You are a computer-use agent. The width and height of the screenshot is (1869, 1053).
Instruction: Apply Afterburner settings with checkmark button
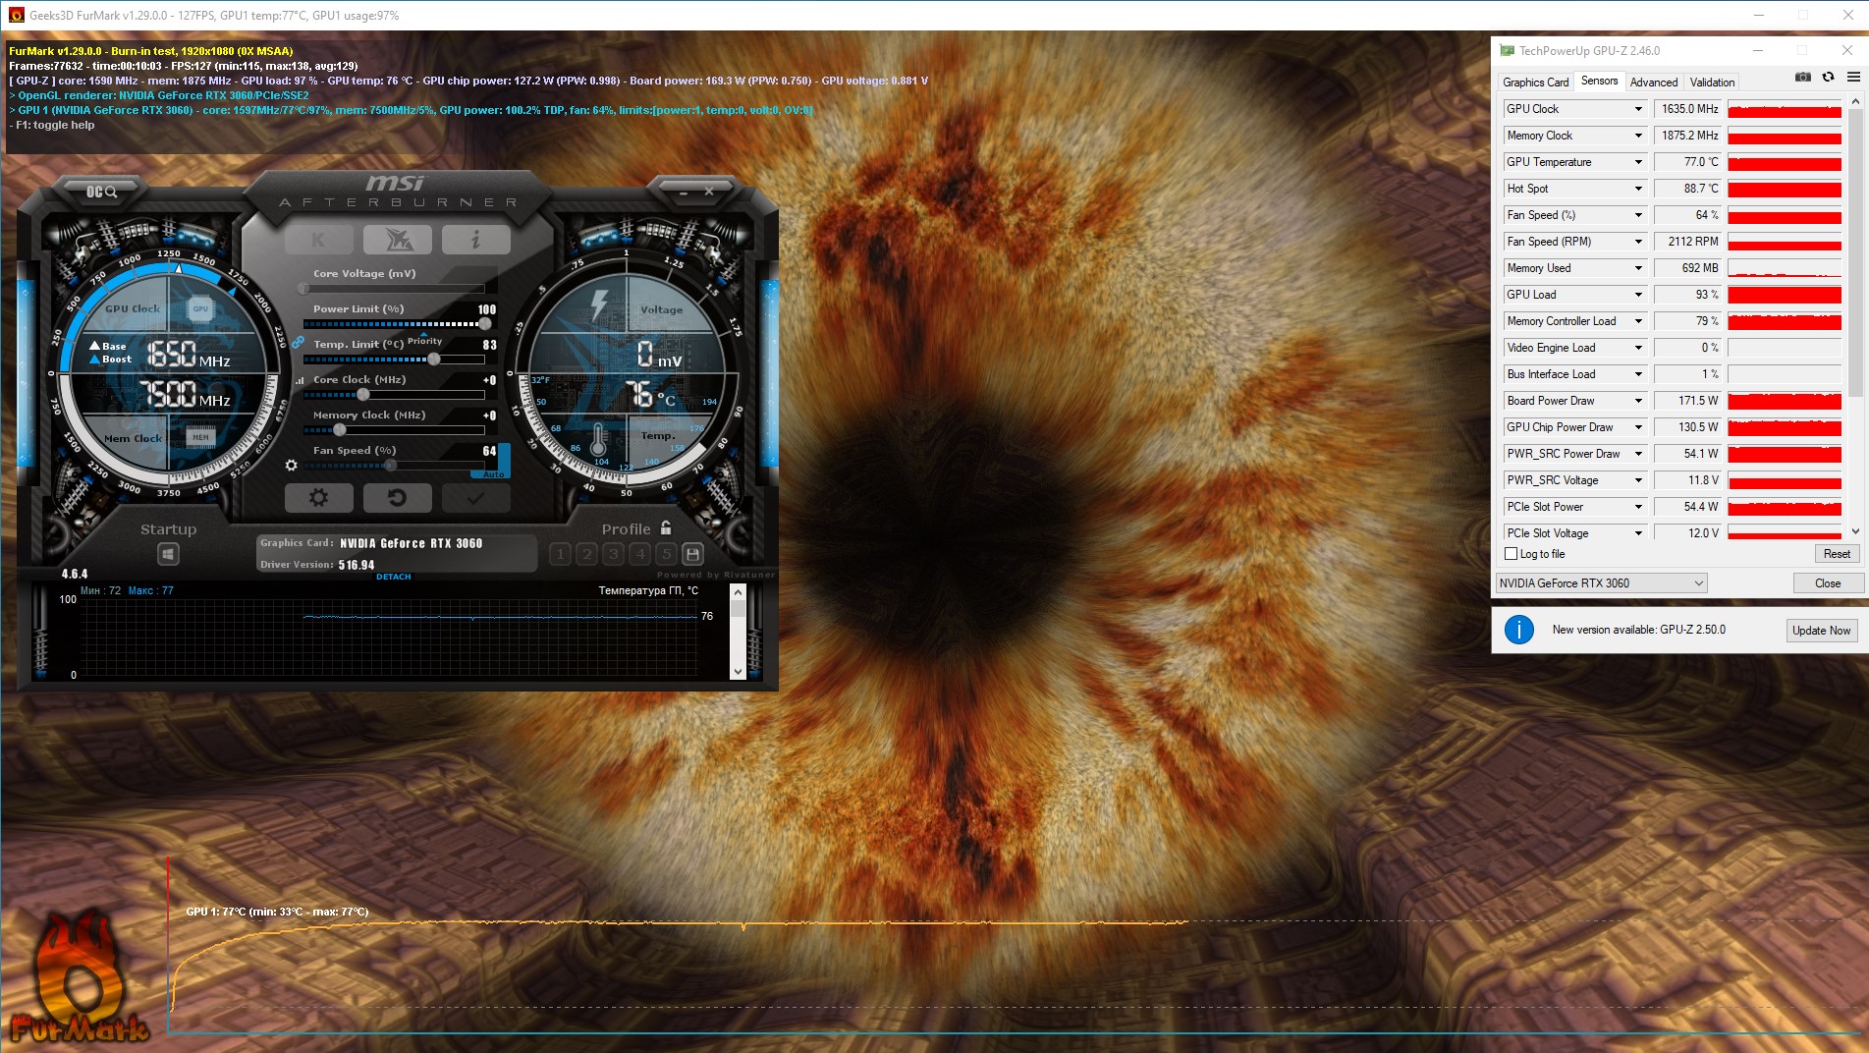click(475, 498)
